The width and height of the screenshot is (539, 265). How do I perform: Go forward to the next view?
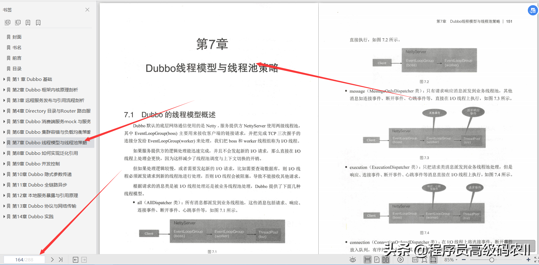click(x=84, y=260)
